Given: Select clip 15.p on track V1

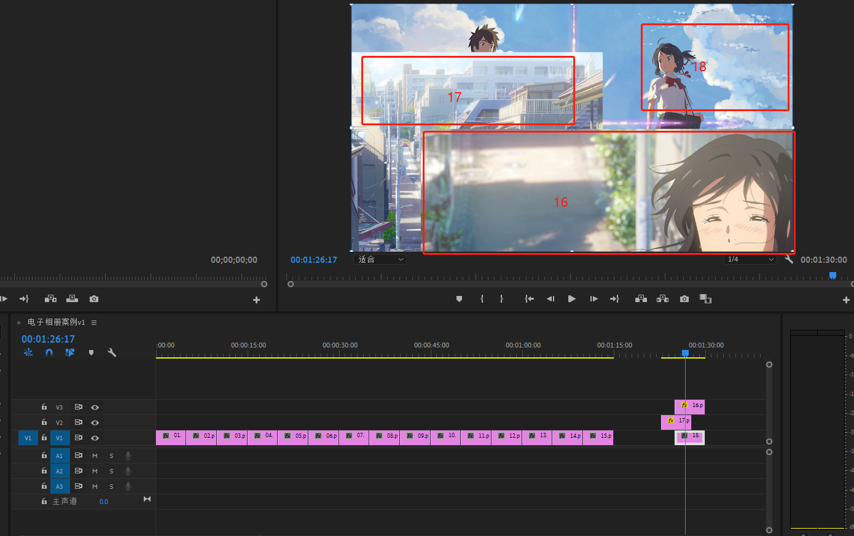Looking at the screenshot, I should (598, 437).
